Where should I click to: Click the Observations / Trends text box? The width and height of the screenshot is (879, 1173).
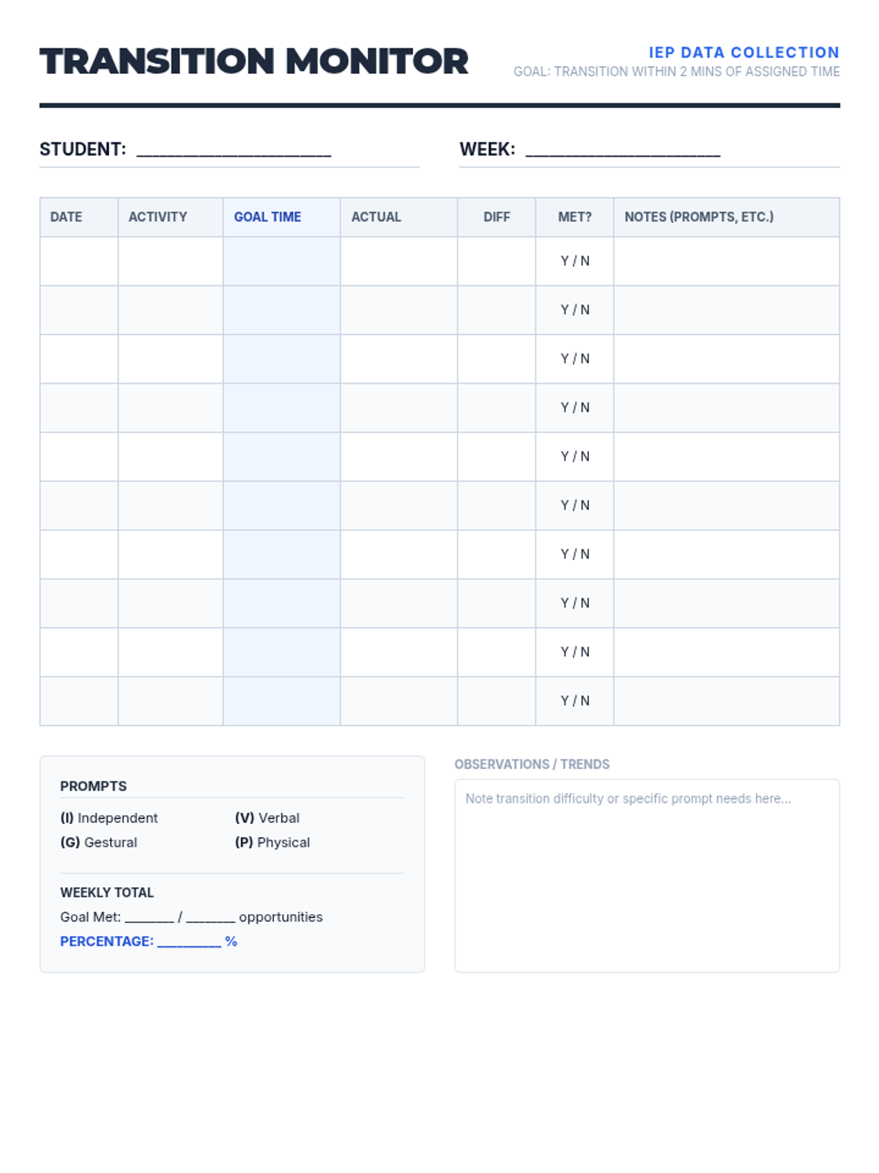coord(647,875)
